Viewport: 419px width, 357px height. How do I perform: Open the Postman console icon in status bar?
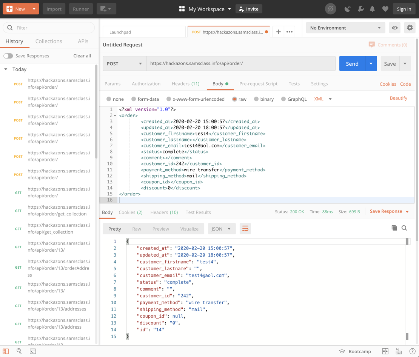coord(33,351)
